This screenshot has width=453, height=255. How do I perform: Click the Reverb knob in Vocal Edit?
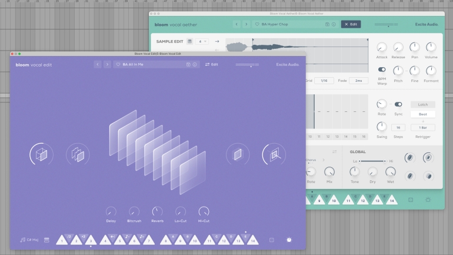(157, 211)
